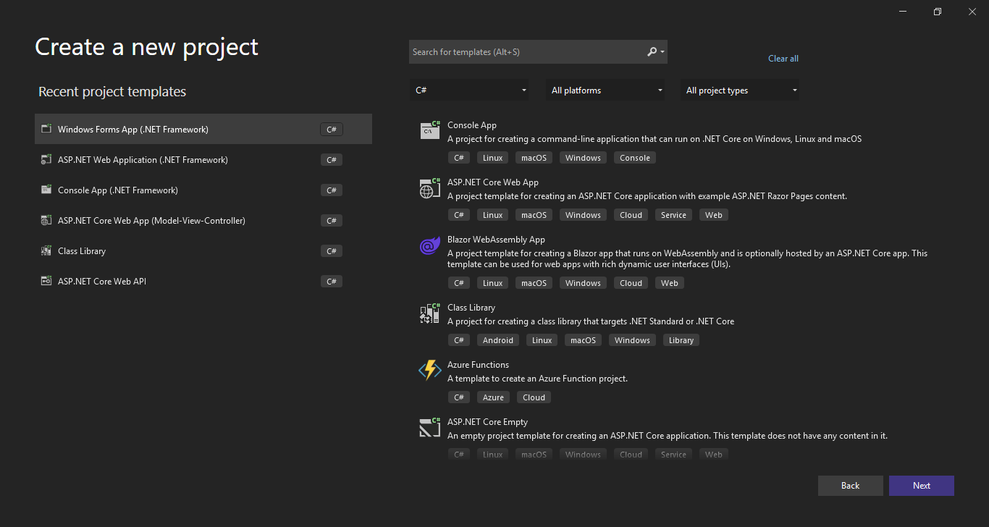
Task: Click the Class Library icon in the recent templates list
Action: [46, 250]
